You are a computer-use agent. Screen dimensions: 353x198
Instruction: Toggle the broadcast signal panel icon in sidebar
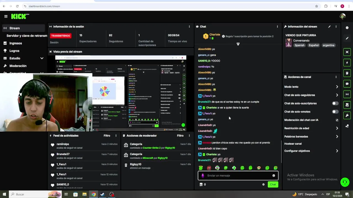pyautogui.click(x=347, y=94)
